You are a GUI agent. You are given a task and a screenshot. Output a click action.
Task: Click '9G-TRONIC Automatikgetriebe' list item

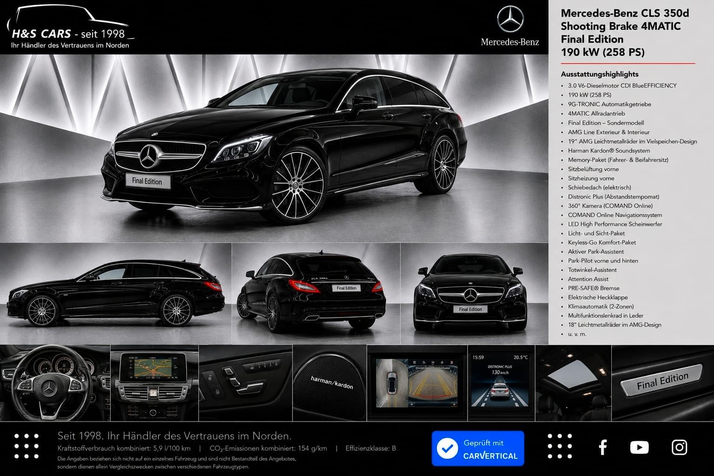pos(609,104)
